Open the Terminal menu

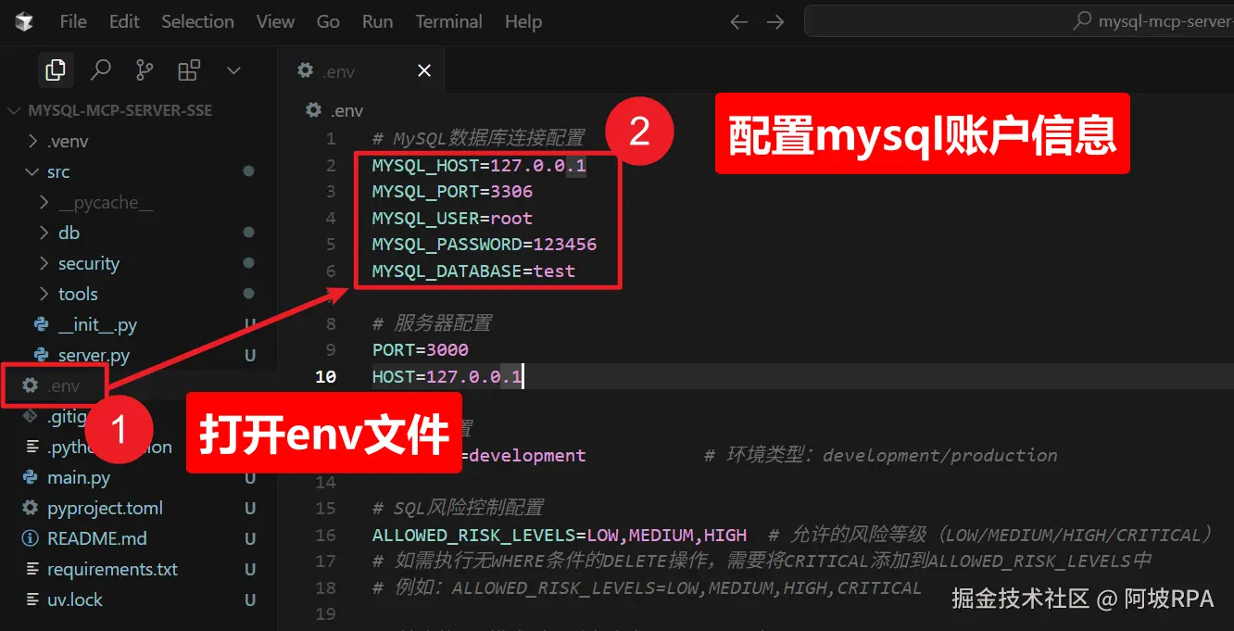(448, 21)
